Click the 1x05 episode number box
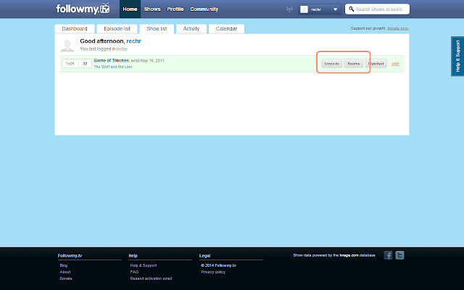Viewport: 464px width, 290px height. [x=70, y=64]
